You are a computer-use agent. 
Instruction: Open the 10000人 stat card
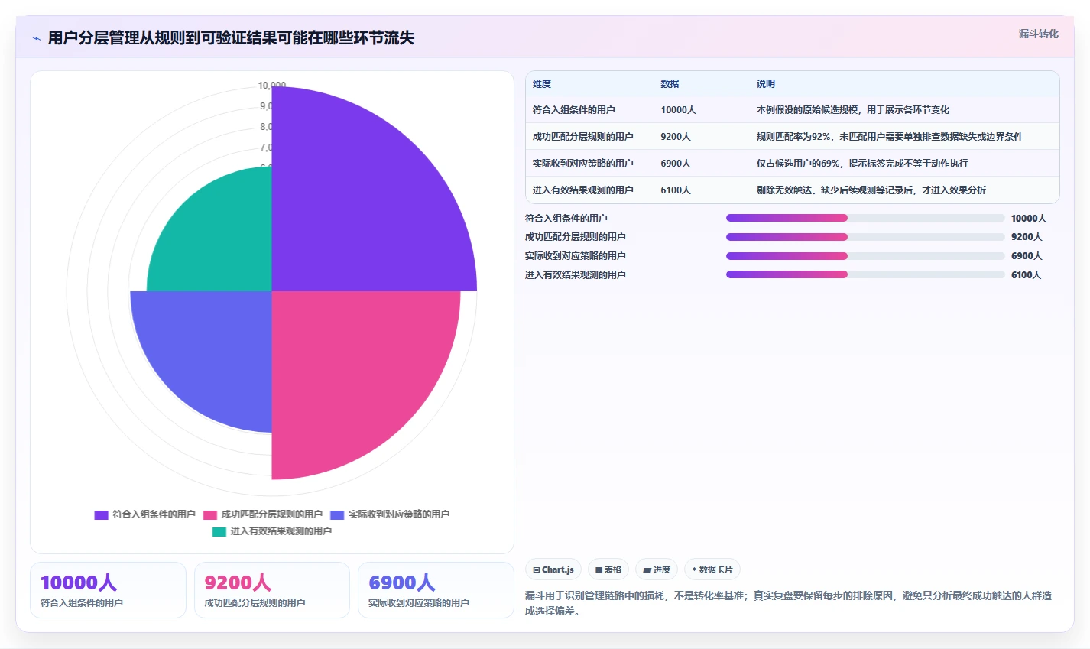[x=108, y=590]
